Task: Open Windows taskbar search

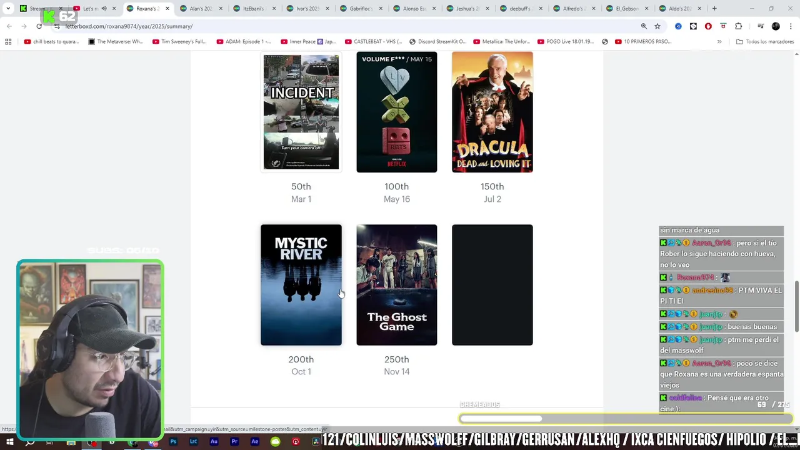Action: [29, 442]
